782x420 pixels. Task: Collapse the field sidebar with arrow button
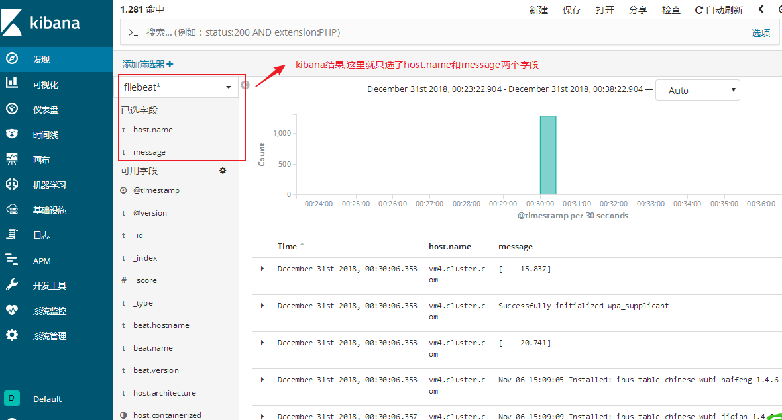245,85
